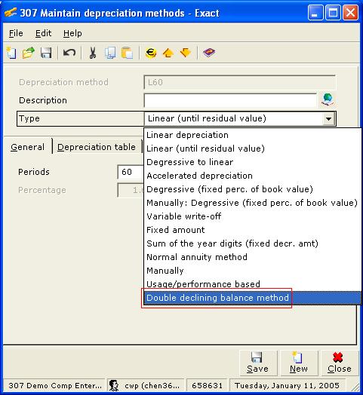
Task: Open the Edit menu
Action: (43, 33)
